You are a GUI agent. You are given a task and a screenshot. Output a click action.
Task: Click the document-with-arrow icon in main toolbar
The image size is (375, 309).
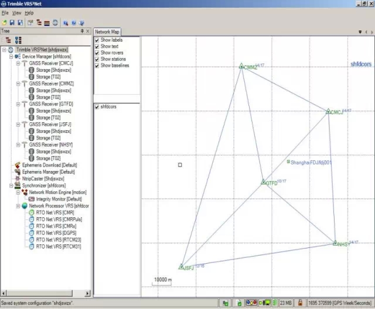tap(30, 23)
